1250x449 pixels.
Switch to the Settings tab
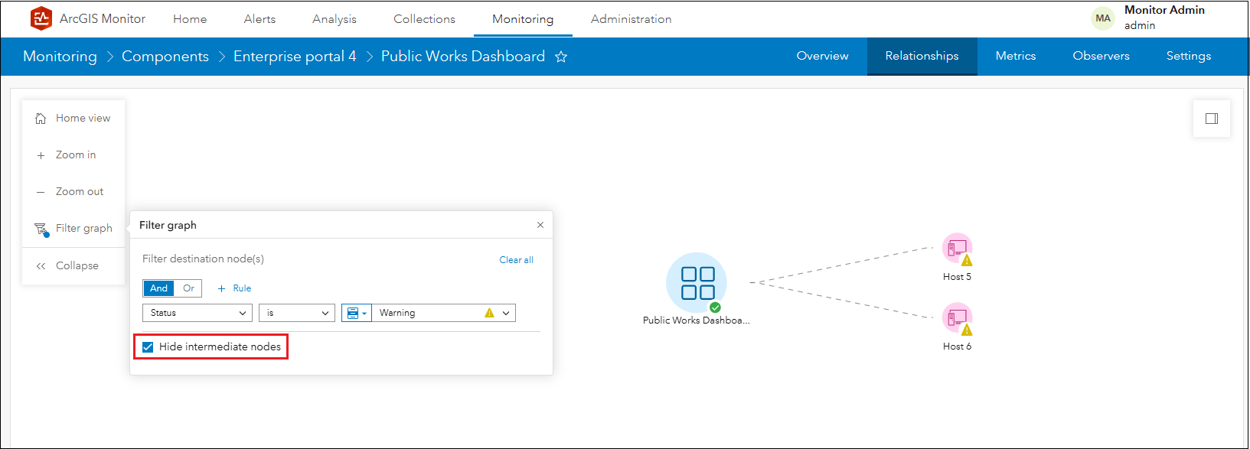tap(1188, 56)
